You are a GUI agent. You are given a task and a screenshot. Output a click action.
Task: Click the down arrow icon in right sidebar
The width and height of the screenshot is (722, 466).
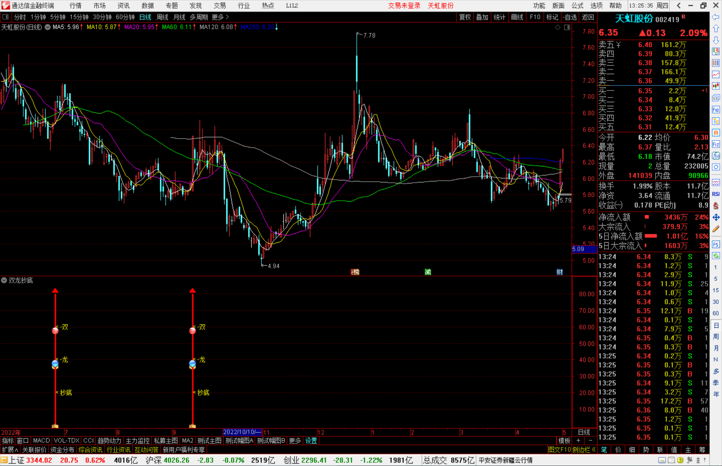[716, 40]
